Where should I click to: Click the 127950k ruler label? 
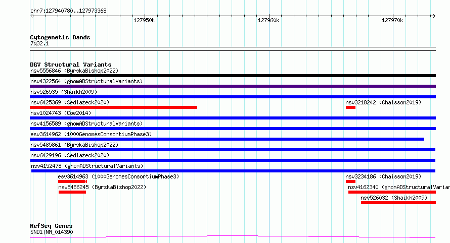pos(144,20)
